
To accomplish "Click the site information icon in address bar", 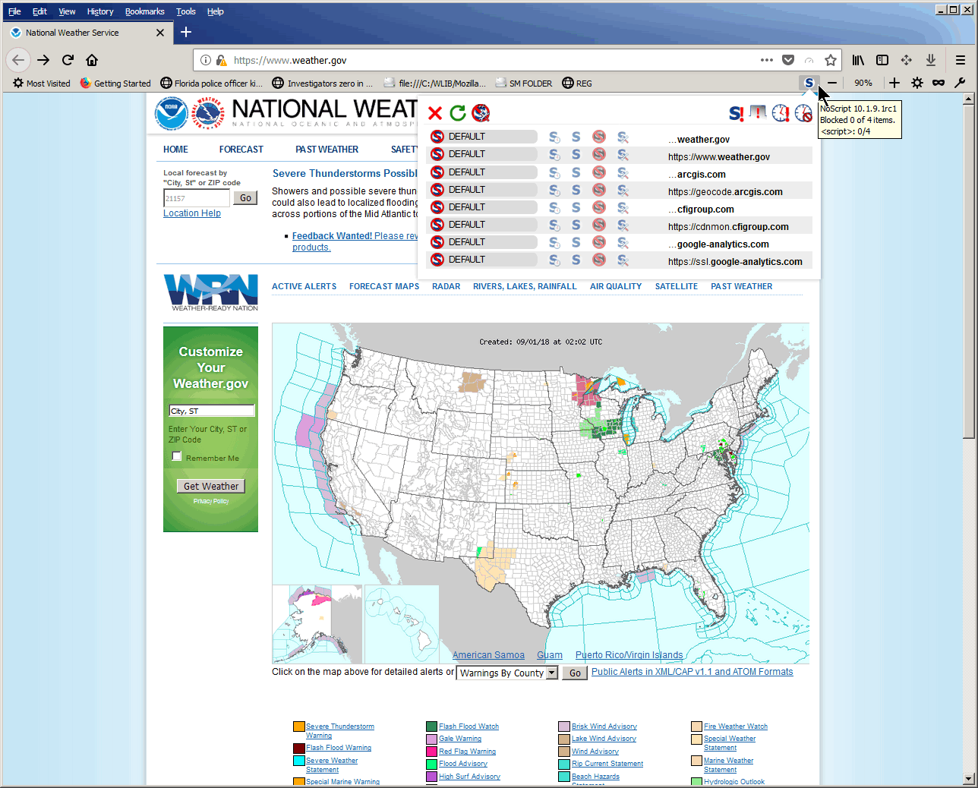I will tap(205, 60).
